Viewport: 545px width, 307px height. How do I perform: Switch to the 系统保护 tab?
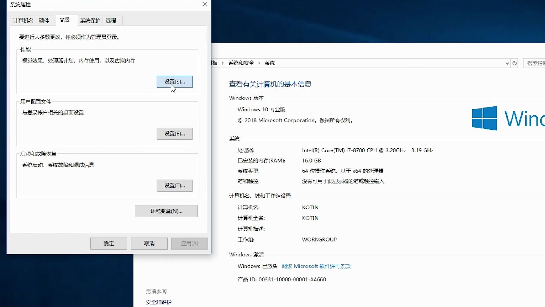90,20
